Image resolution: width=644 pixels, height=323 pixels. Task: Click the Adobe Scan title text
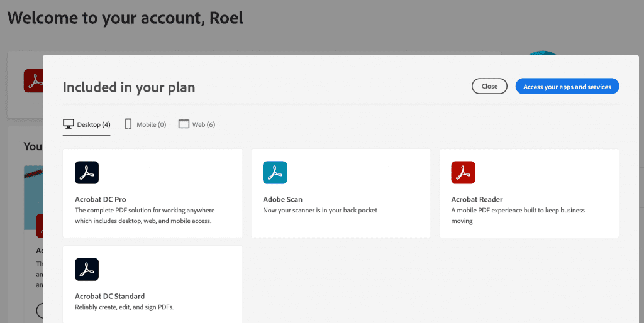[282, 200]
